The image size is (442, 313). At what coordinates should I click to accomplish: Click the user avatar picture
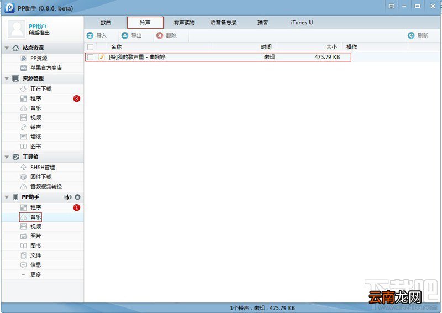17,29
